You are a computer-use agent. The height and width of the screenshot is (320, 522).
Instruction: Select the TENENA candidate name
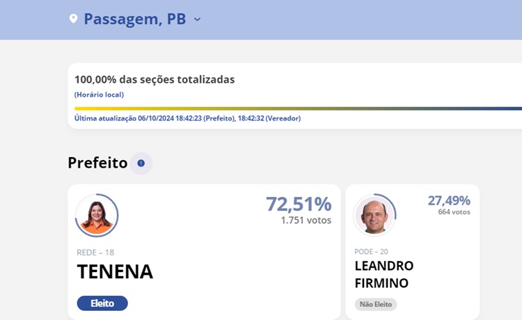tap(115, 272)
